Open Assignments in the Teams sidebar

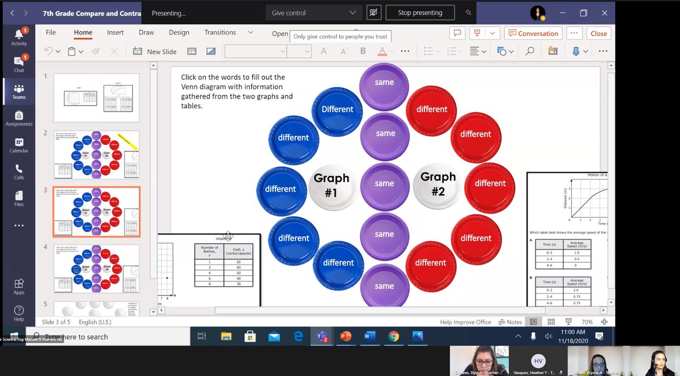point(19,118)
